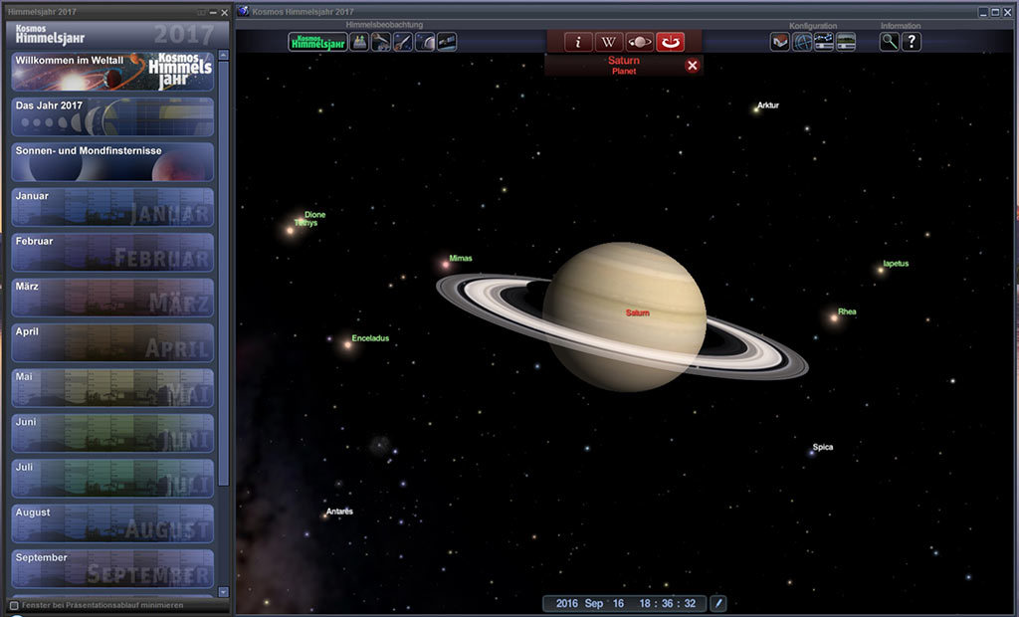Open Wikipedia 'W' button for Saturn

(609, 42)
